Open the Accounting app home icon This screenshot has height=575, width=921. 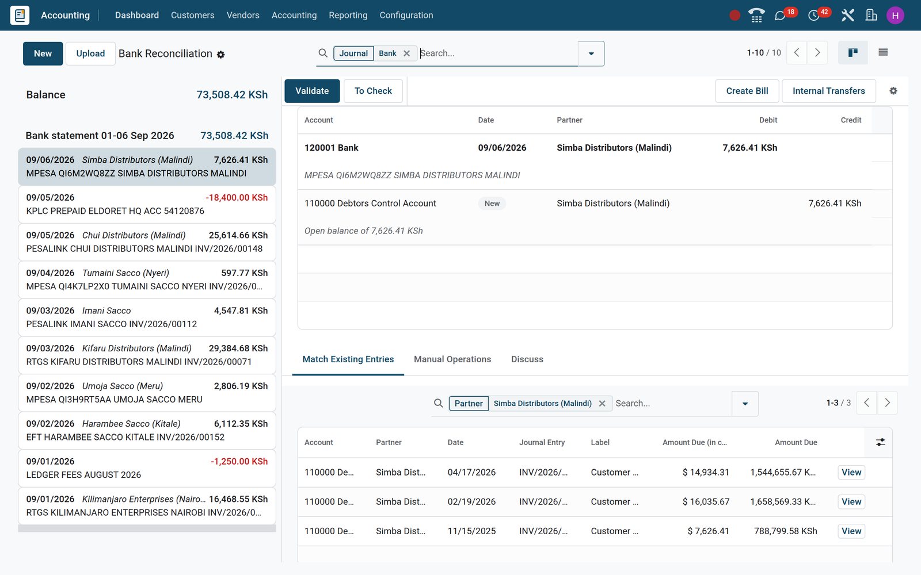[x=20, y=15]
